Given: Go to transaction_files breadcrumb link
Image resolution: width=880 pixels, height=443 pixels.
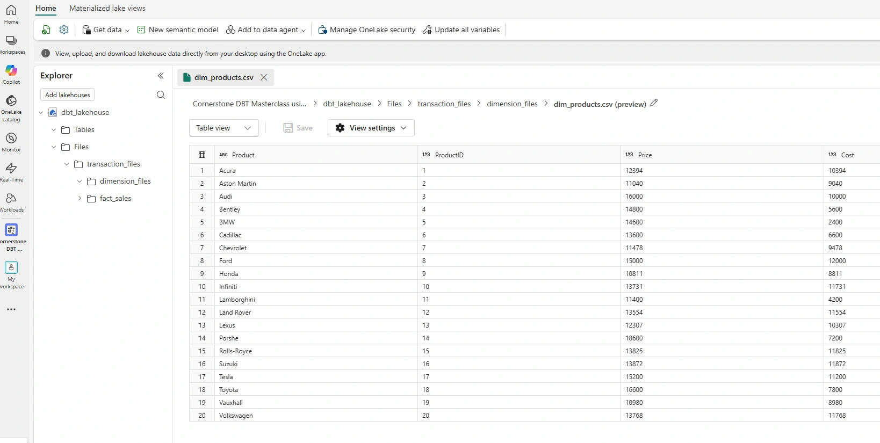Looking at the screenshot, I should click(444, 104).
